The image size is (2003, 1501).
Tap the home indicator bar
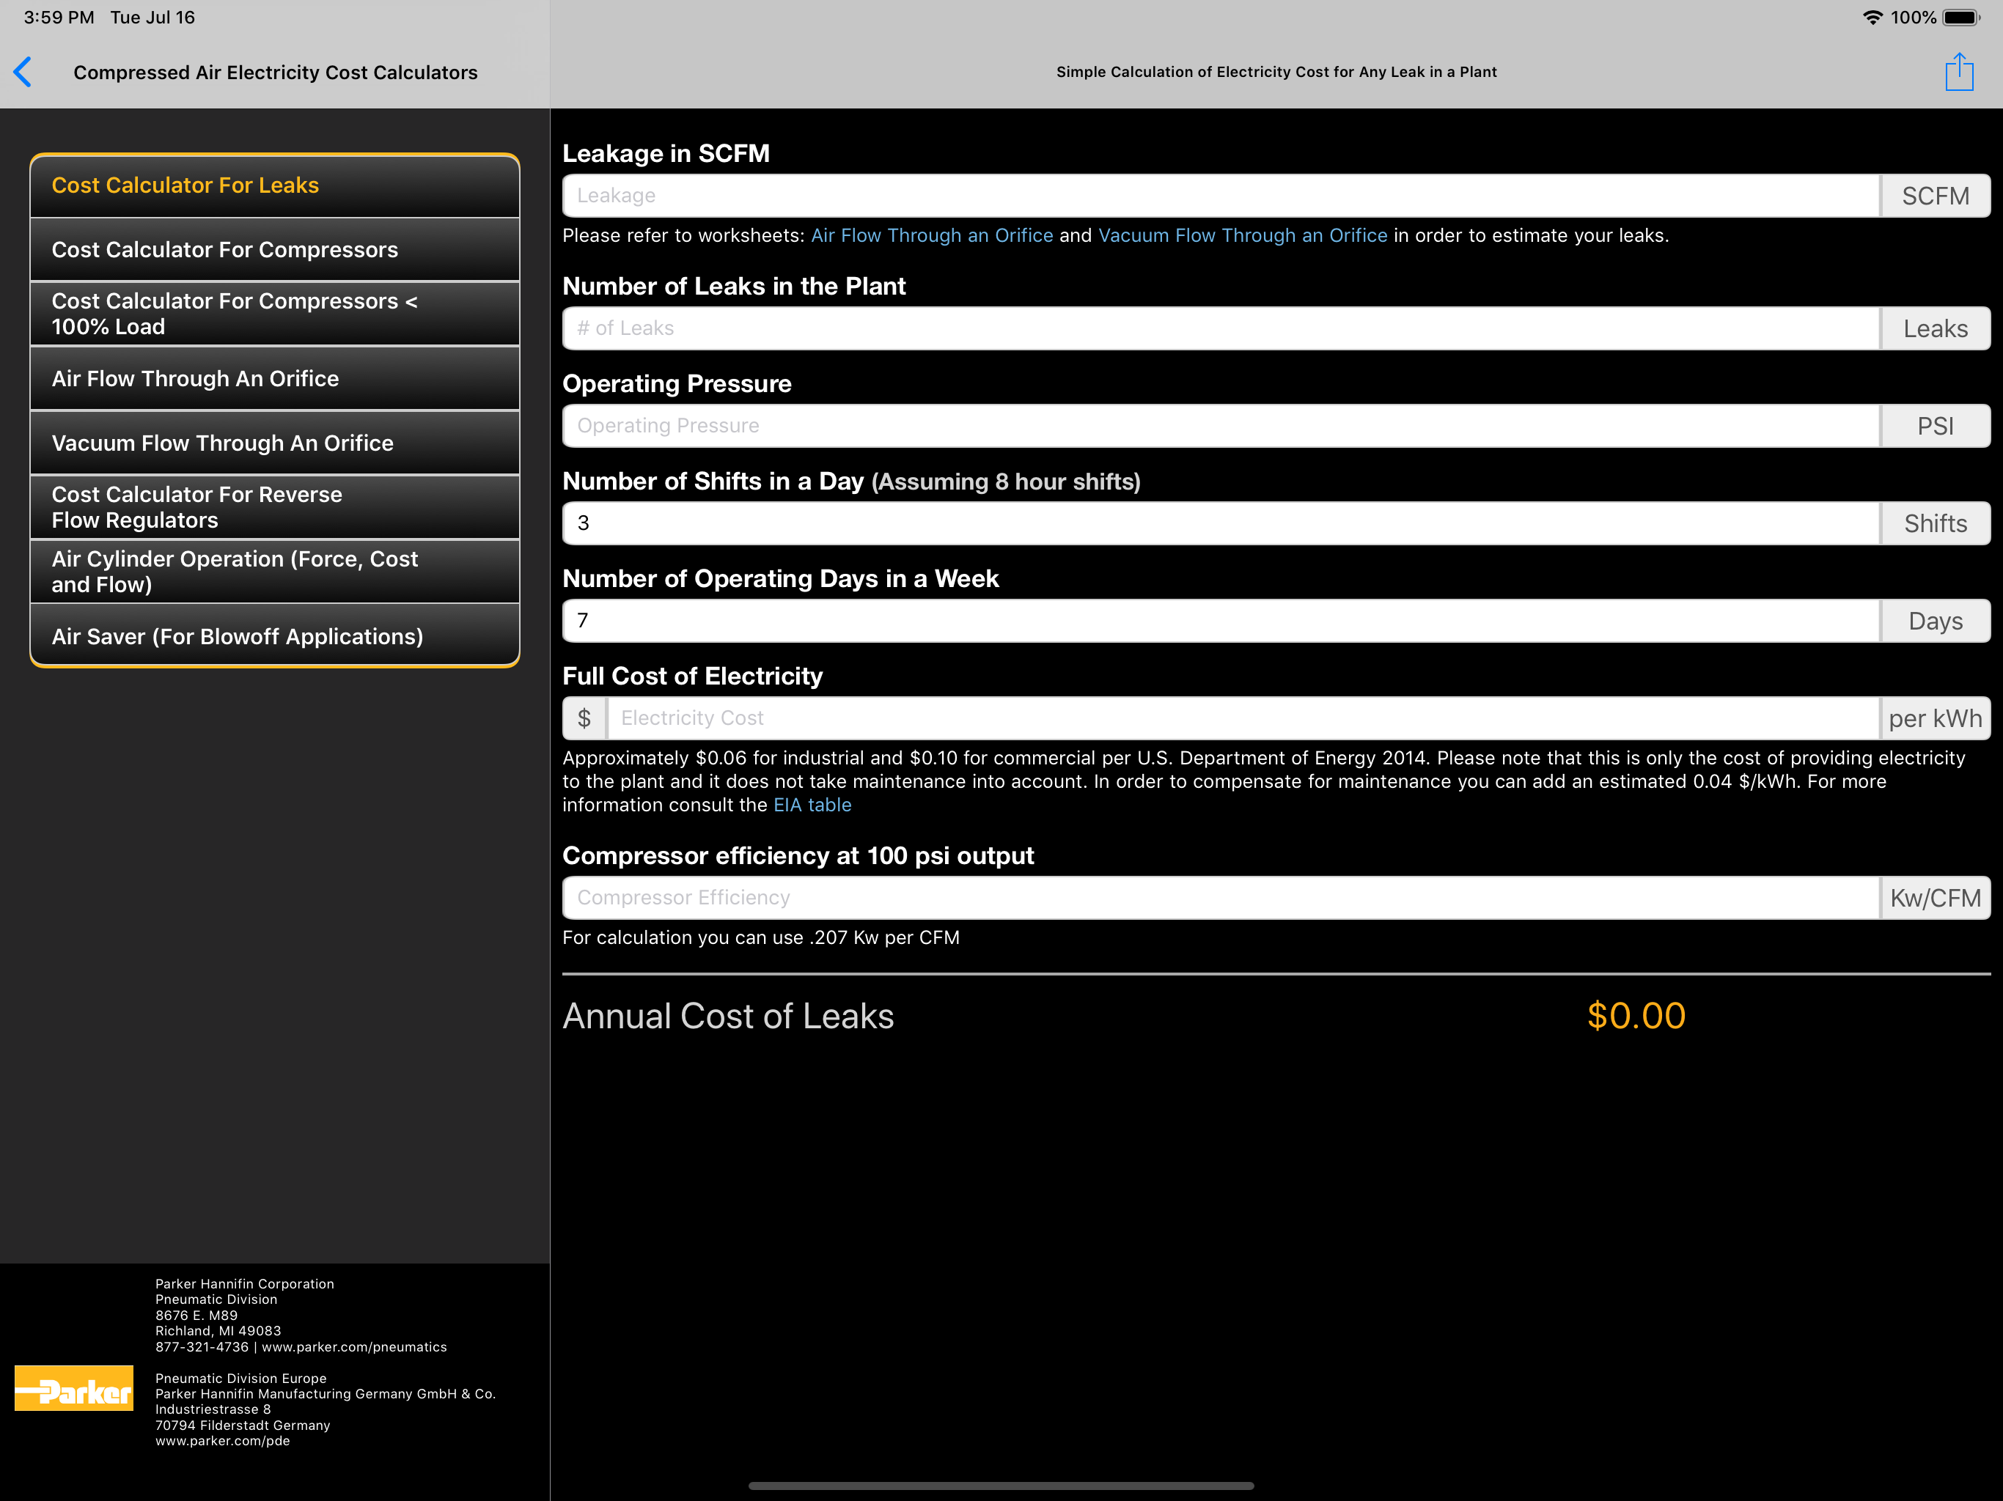click(1001, 1486)
